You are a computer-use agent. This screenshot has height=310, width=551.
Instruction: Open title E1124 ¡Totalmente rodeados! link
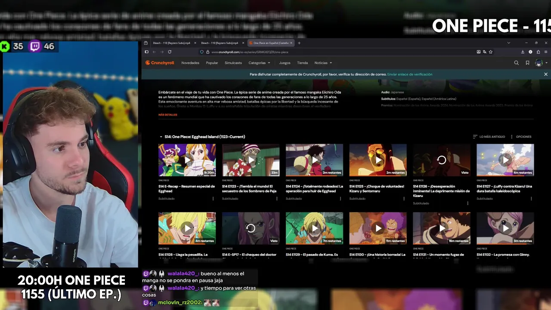[314, 189]
